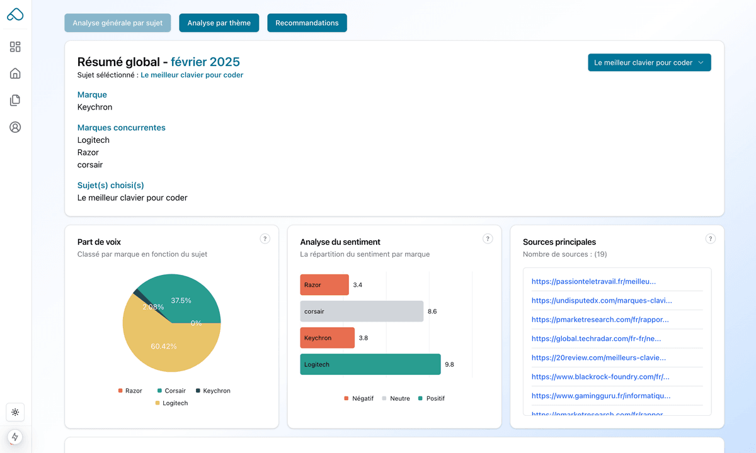Viewport: 756px width, 453px height.
Task: Open user profile icon in sidebar
Action: pyautogui.click(x=15, y=127)
